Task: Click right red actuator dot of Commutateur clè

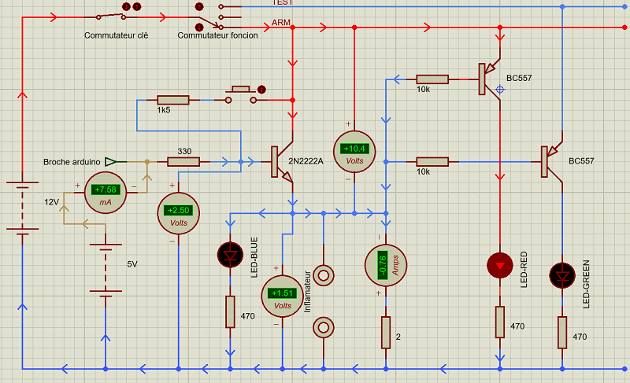Action: (x=137, y=7)
